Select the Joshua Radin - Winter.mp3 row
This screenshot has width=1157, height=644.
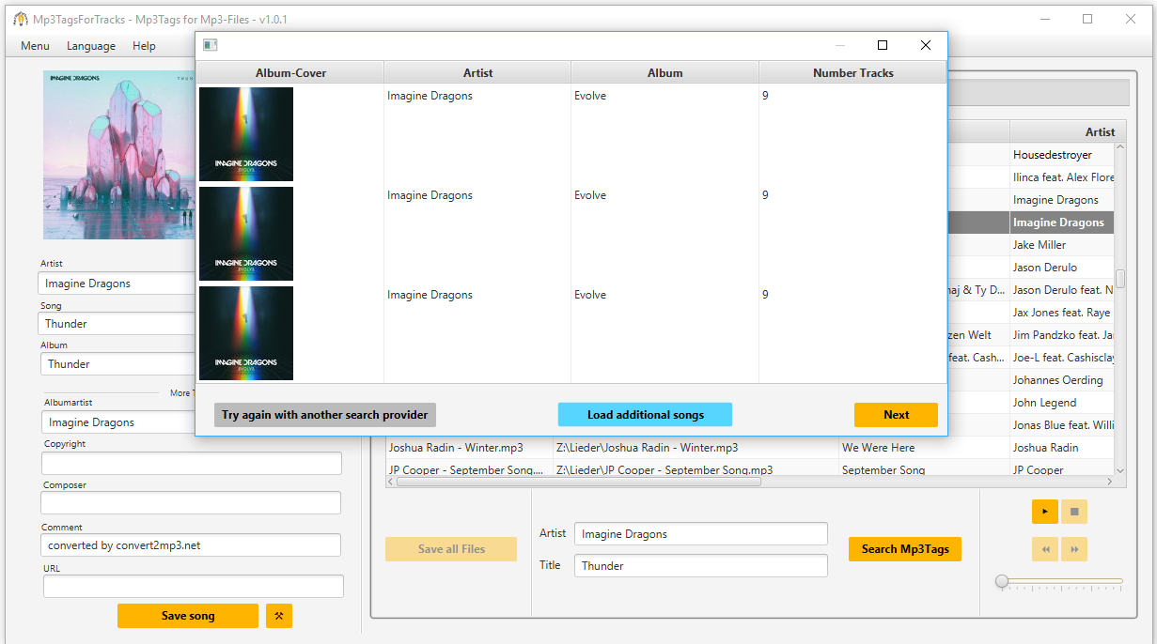click(750, 448)
